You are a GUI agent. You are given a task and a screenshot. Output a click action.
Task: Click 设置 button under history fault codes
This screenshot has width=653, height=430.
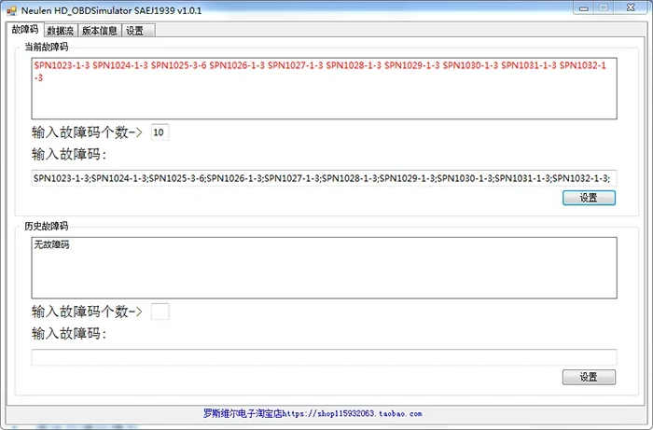click(589, 377)
